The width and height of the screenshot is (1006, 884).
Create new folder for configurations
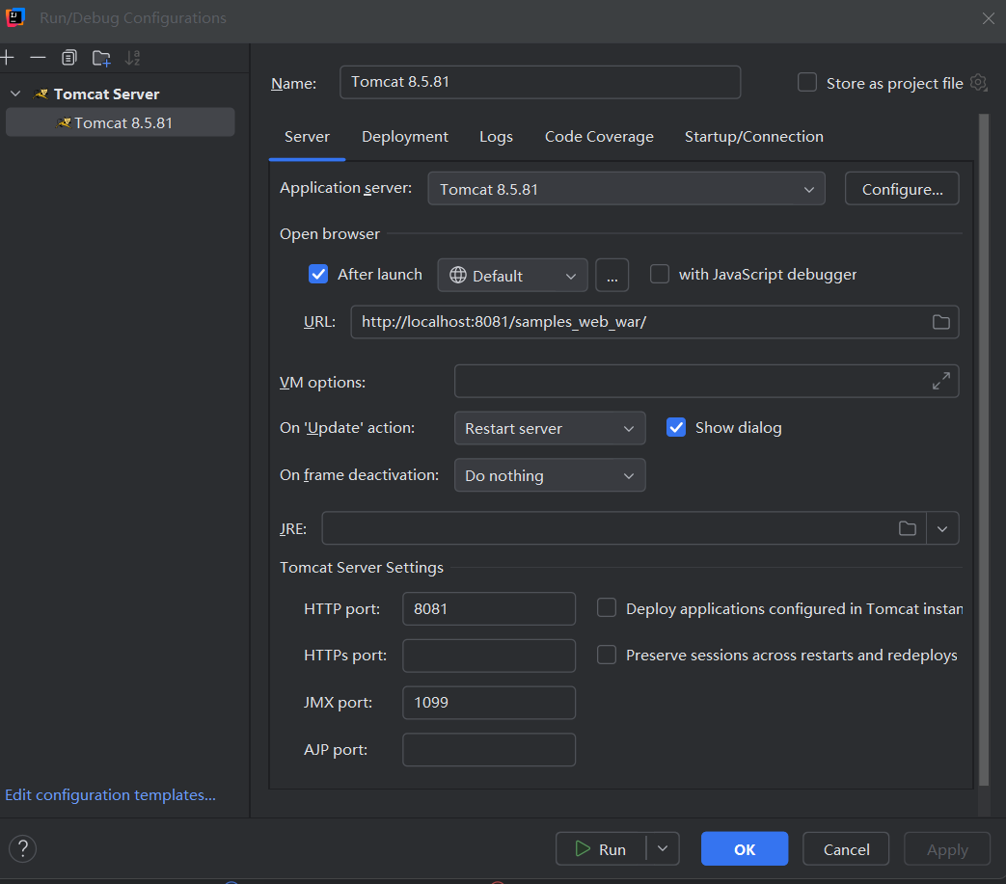[x=101, y=59]
